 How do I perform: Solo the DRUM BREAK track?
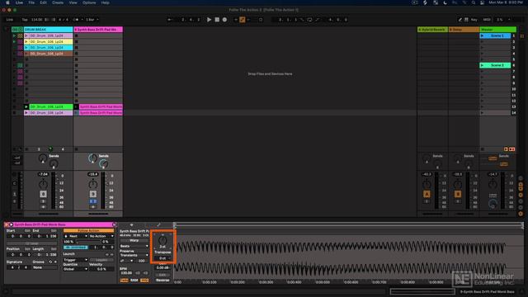[43, 201]
